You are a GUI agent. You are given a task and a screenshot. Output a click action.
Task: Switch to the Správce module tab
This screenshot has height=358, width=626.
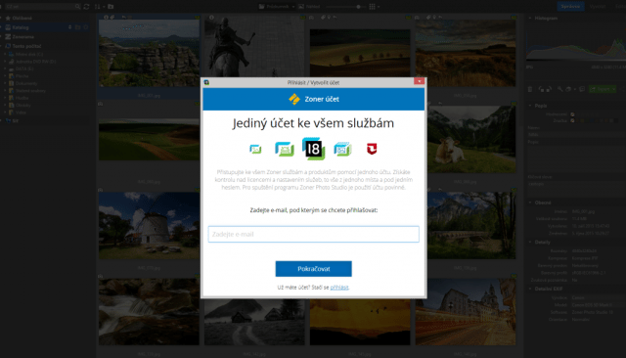[570, 7]
